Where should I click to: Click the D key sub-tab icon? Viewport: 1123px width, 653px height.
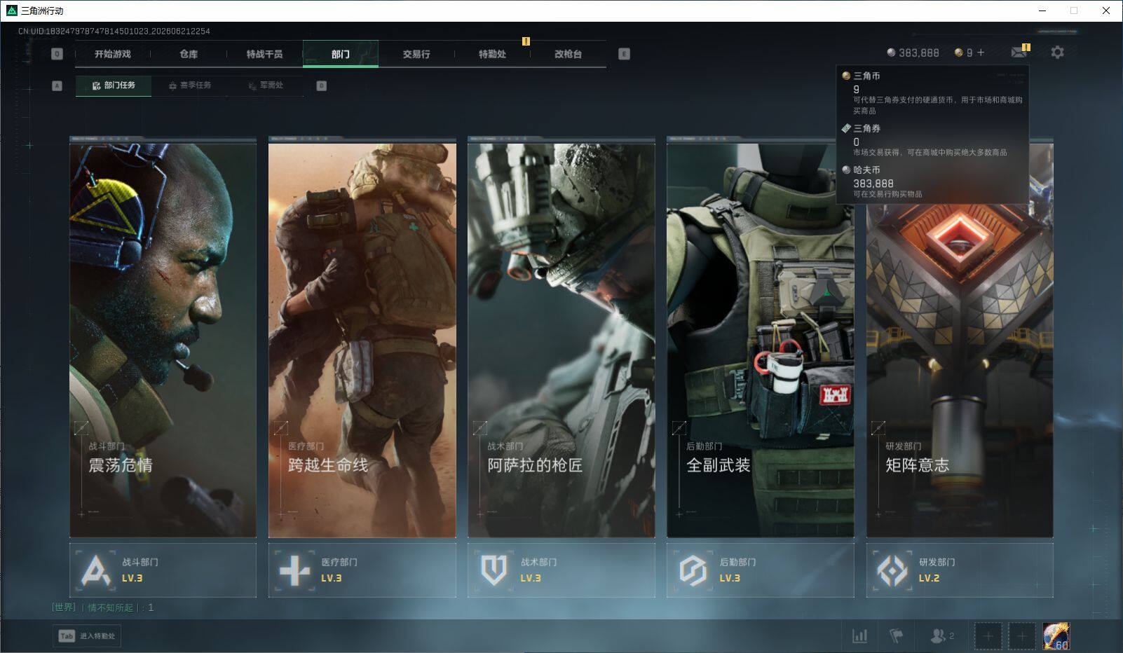(321, 85)
